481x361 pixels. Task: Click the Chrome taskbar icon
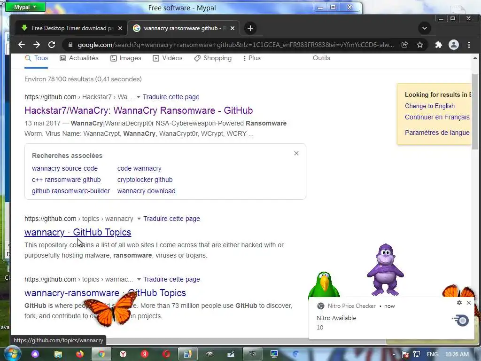click(101, 354)
